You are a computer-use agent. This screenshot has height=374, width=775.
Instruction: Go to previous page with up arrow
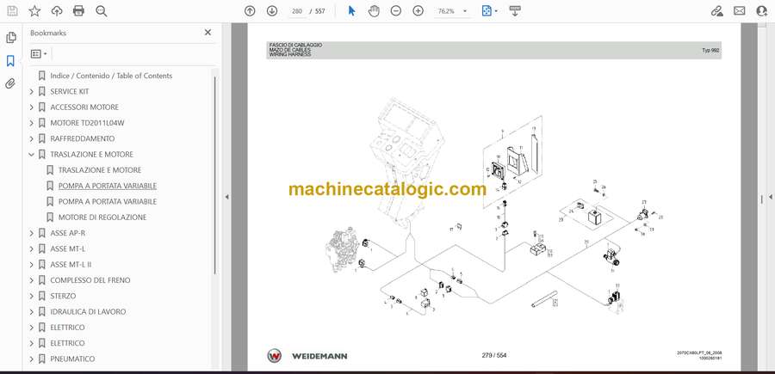coord(250,11)
